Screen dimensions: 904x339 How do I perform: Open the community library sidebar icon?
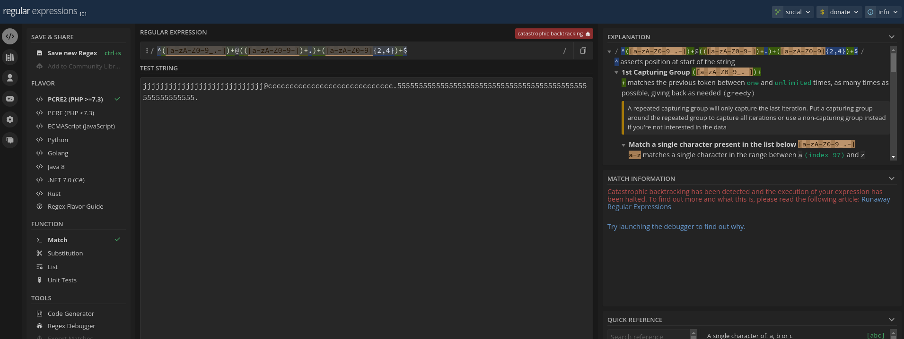[10, 57]
